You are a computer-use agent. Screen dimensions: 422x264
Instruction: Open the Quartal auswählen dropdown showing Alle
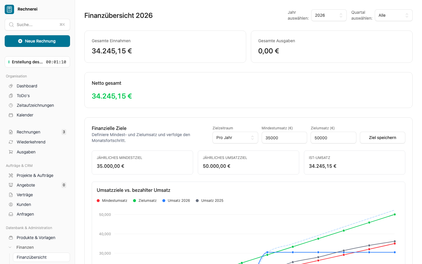tap(394, 15)
